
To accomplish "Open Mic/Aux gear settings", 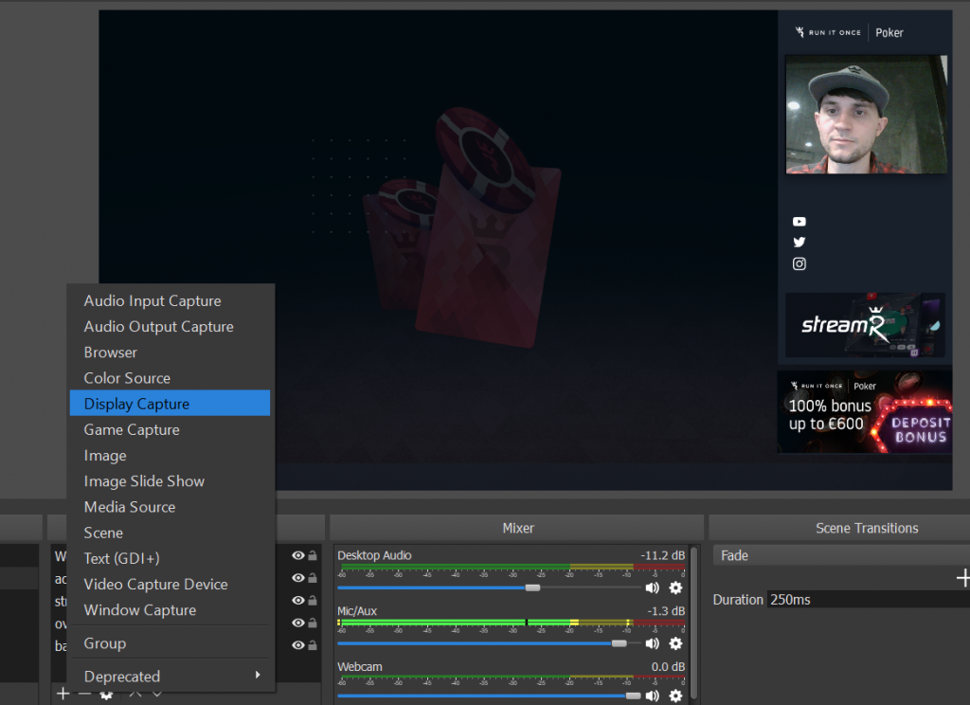I will [675, 643].
